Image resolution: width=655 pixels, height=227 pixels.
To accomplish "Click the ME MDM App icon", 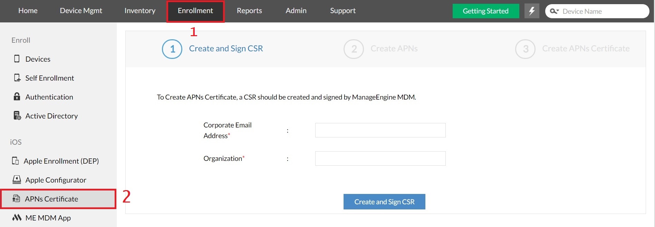I will point(17,217).
